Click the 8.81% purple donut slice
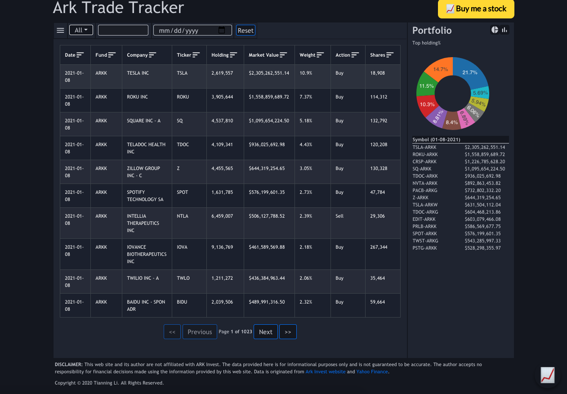 pyautogui.click(x=438, y=116)
